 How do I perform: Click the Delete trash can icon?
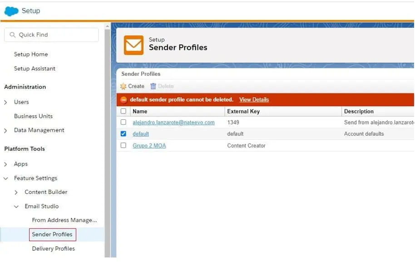pyautogui.click(x=153, y=86)
